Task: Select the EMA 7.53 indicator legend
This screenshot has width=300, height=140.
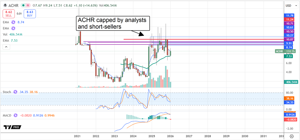Action: [x=10, y=40]
